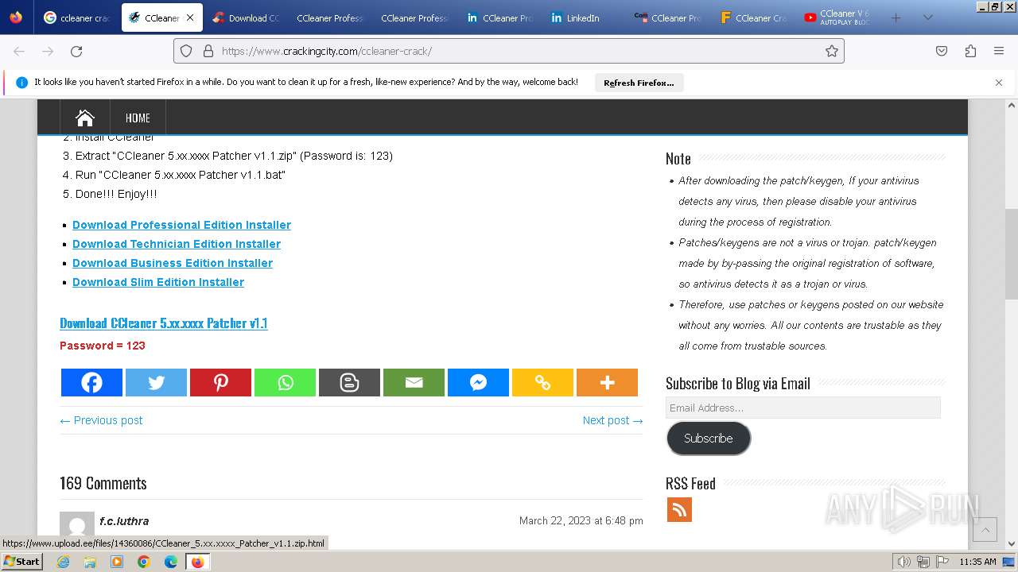The image size is (1018, 572).
Task: Share the post by Email icon
Action: point(414,382)
